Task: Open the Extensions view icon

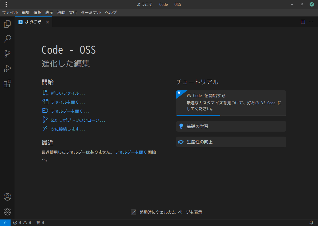Action: 7,84
